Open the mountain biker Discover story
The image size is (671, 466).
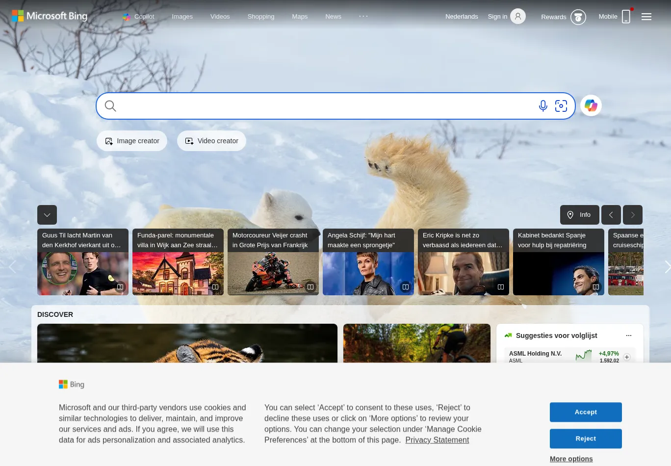click(x=417, y=343)
